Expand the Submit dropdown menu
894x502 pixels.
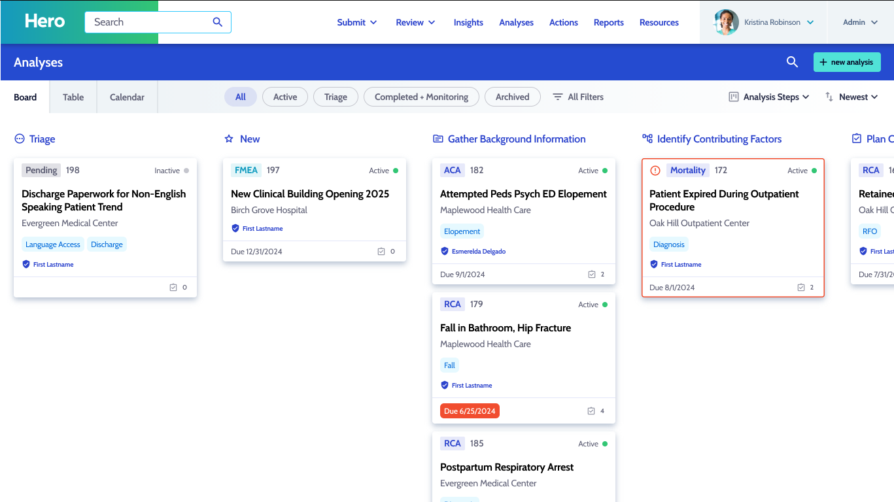click(x=357, y=22)
